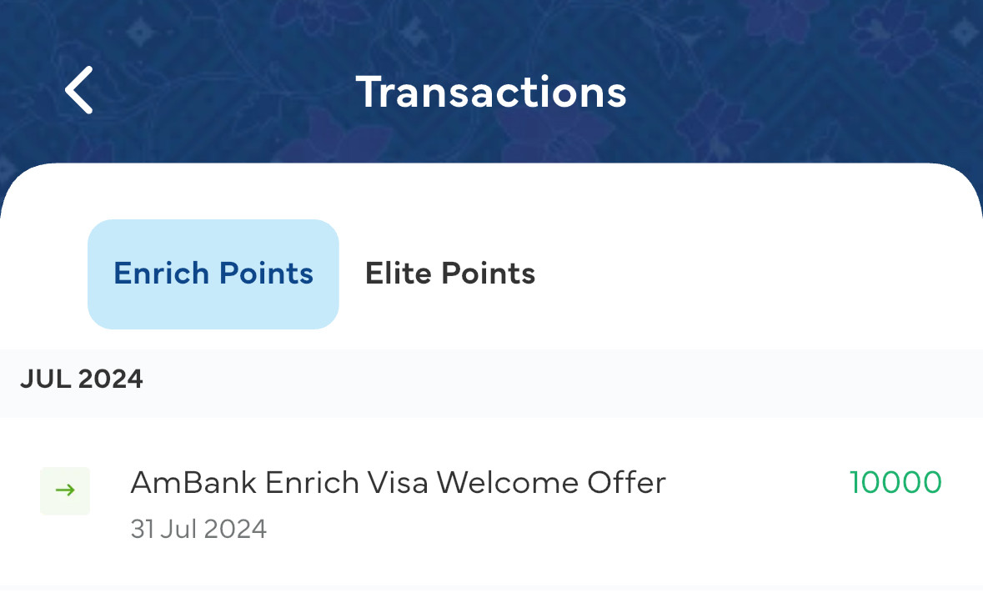Open the AmBank Enrich Visa Welcome Offer transaction
This screenshot has height=593, width=983.
492,503
